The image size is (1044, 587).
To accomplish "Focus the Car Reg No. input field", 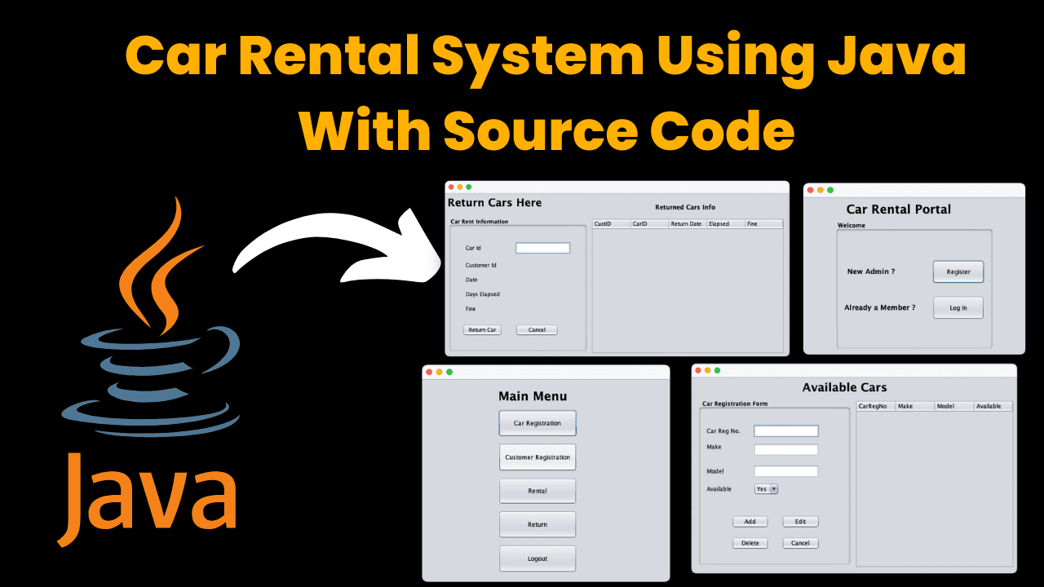I will point(786,430).
